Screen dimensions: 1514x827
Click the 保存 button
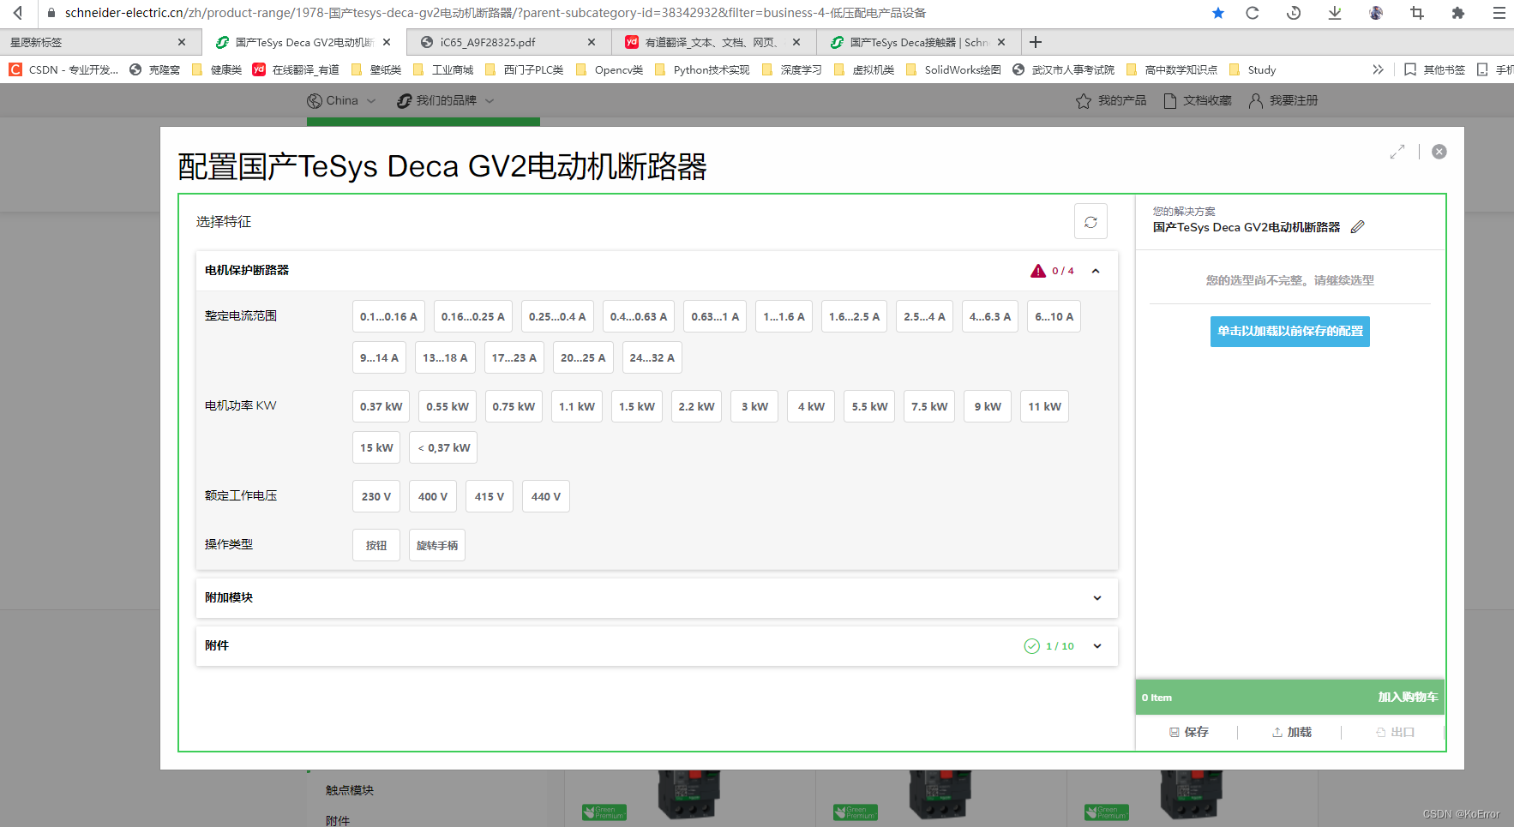coord(1189,733)
